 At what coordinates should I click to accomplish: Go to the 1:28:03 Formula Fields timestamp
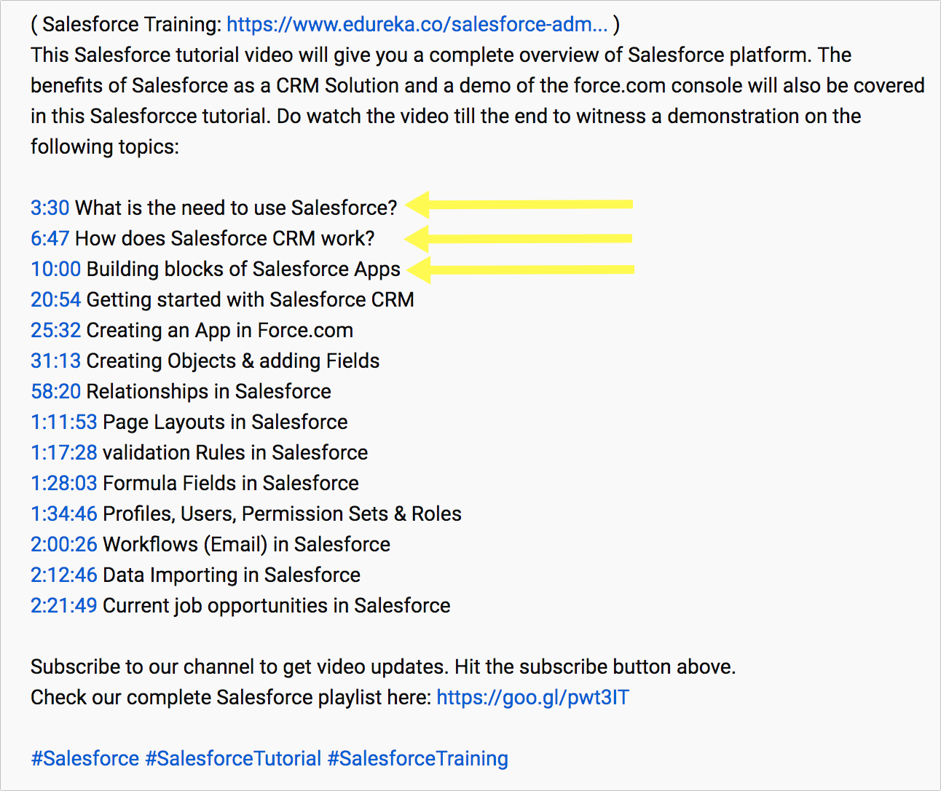63,484
